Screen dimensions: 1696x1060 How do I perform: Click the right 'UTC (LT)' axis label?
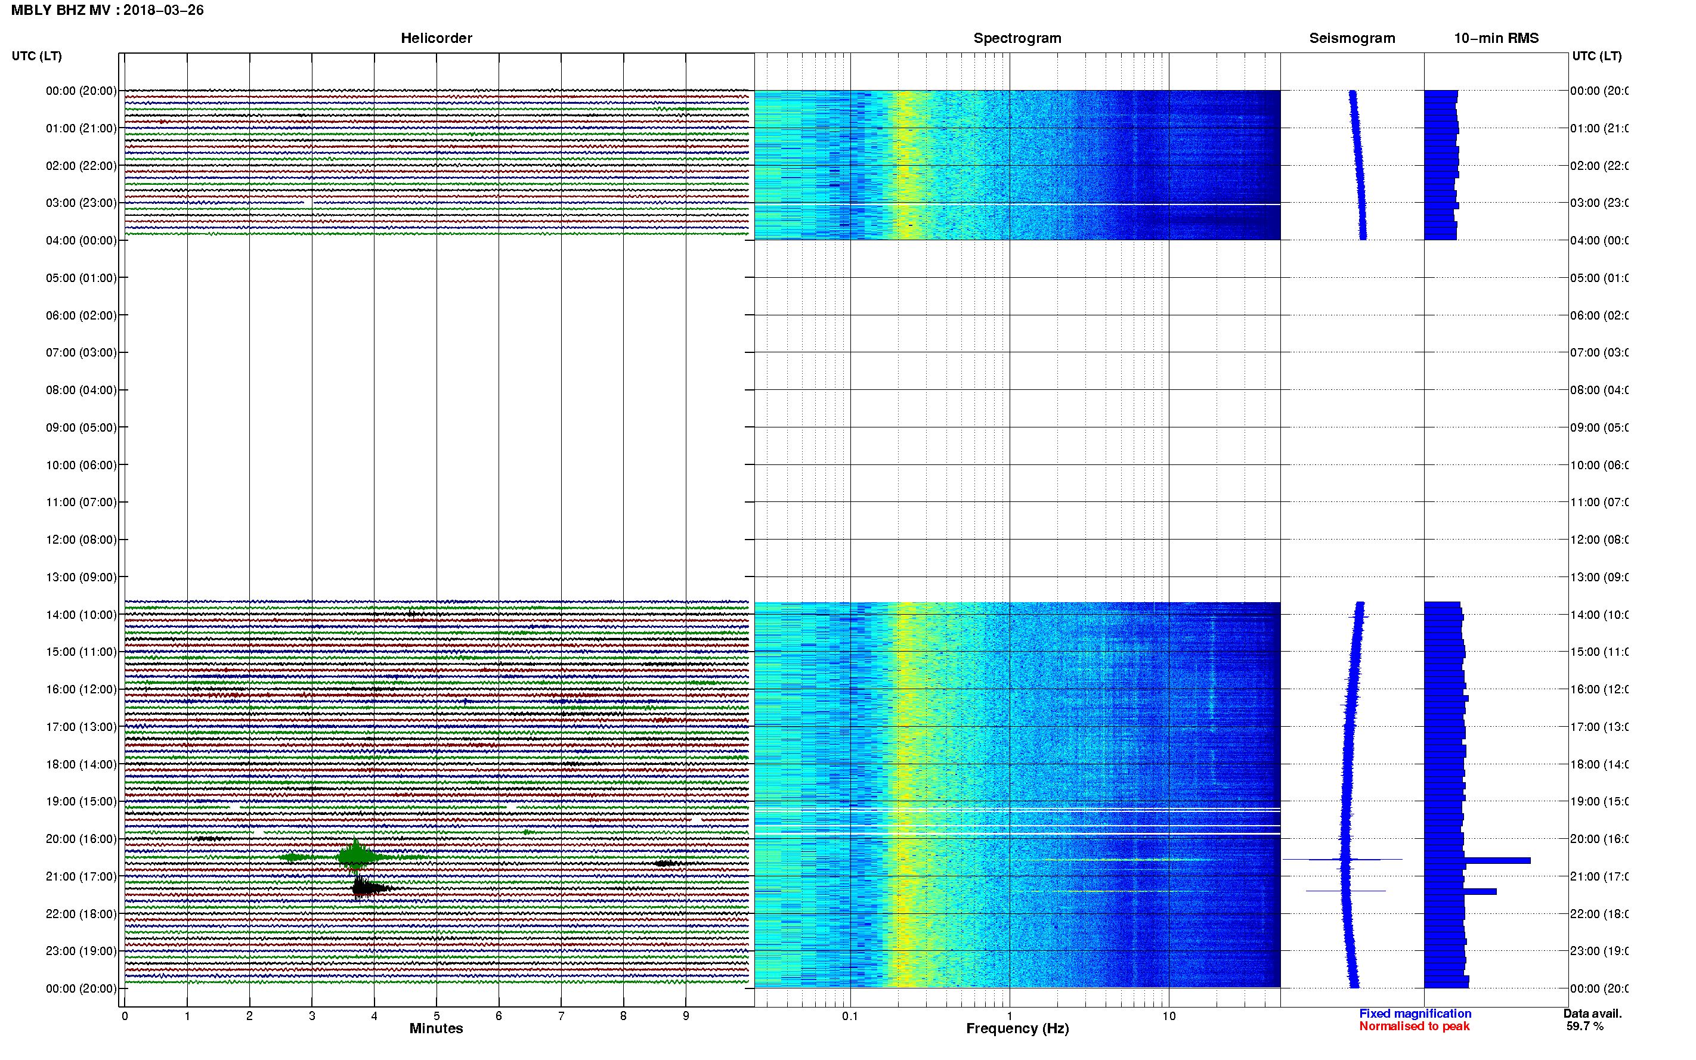(1596, 56)
